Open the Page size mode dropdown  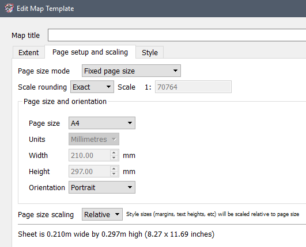click(131, 71)
